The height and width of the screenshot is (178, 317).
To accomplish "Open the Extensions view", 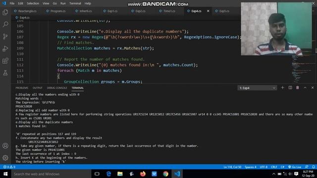I will [x=5, y=61].
